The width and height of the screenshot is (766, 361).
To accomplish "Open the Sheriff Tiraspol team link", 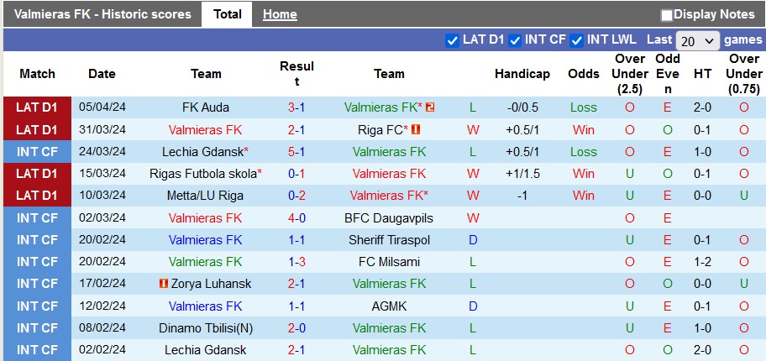I will [389, 240].
